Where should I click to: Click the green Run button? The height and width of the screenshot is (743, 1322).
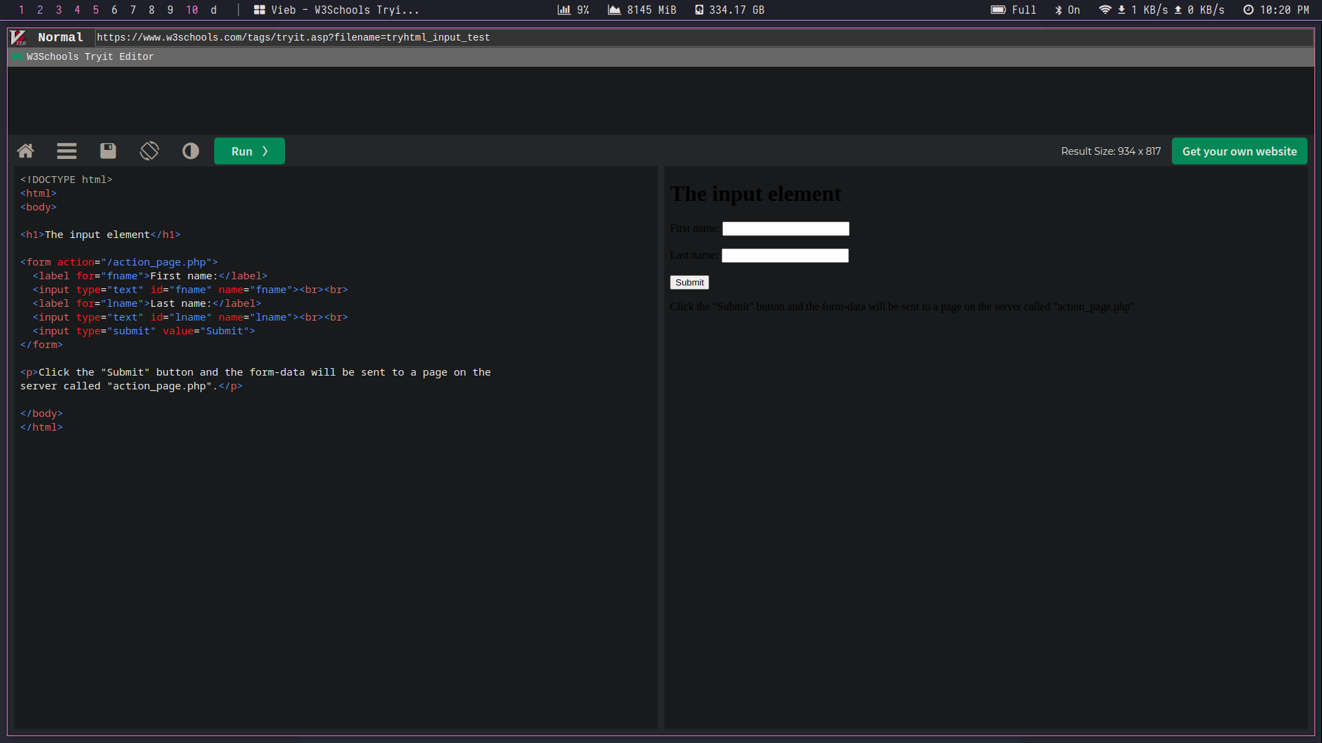coord(249,151)
